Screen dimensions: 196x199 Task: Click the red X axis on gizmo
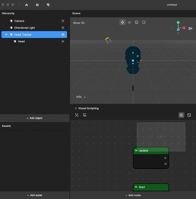coord(184,28)
